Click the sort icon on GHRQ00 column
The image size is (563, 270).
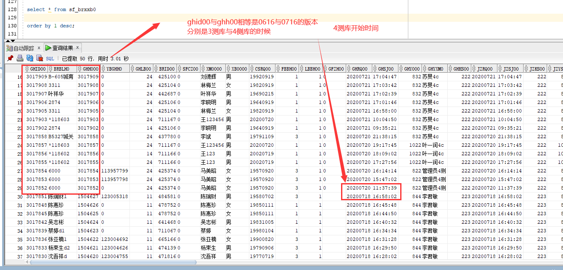349,68
